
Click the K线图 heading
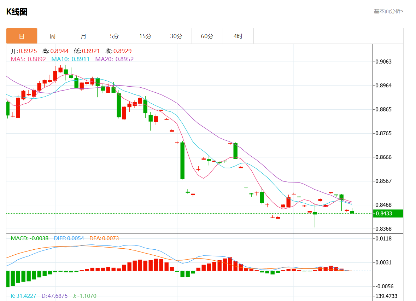(17, 12)
